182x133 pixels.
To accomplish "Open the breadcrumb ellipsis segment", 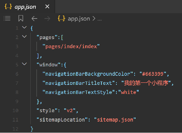I will coord(100,19).
